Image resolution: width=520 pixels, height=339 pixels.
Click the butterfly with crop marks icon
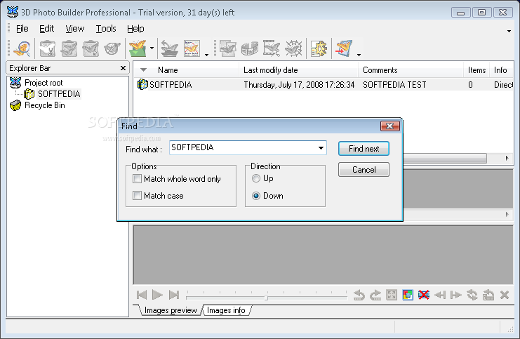pos(294,48)
